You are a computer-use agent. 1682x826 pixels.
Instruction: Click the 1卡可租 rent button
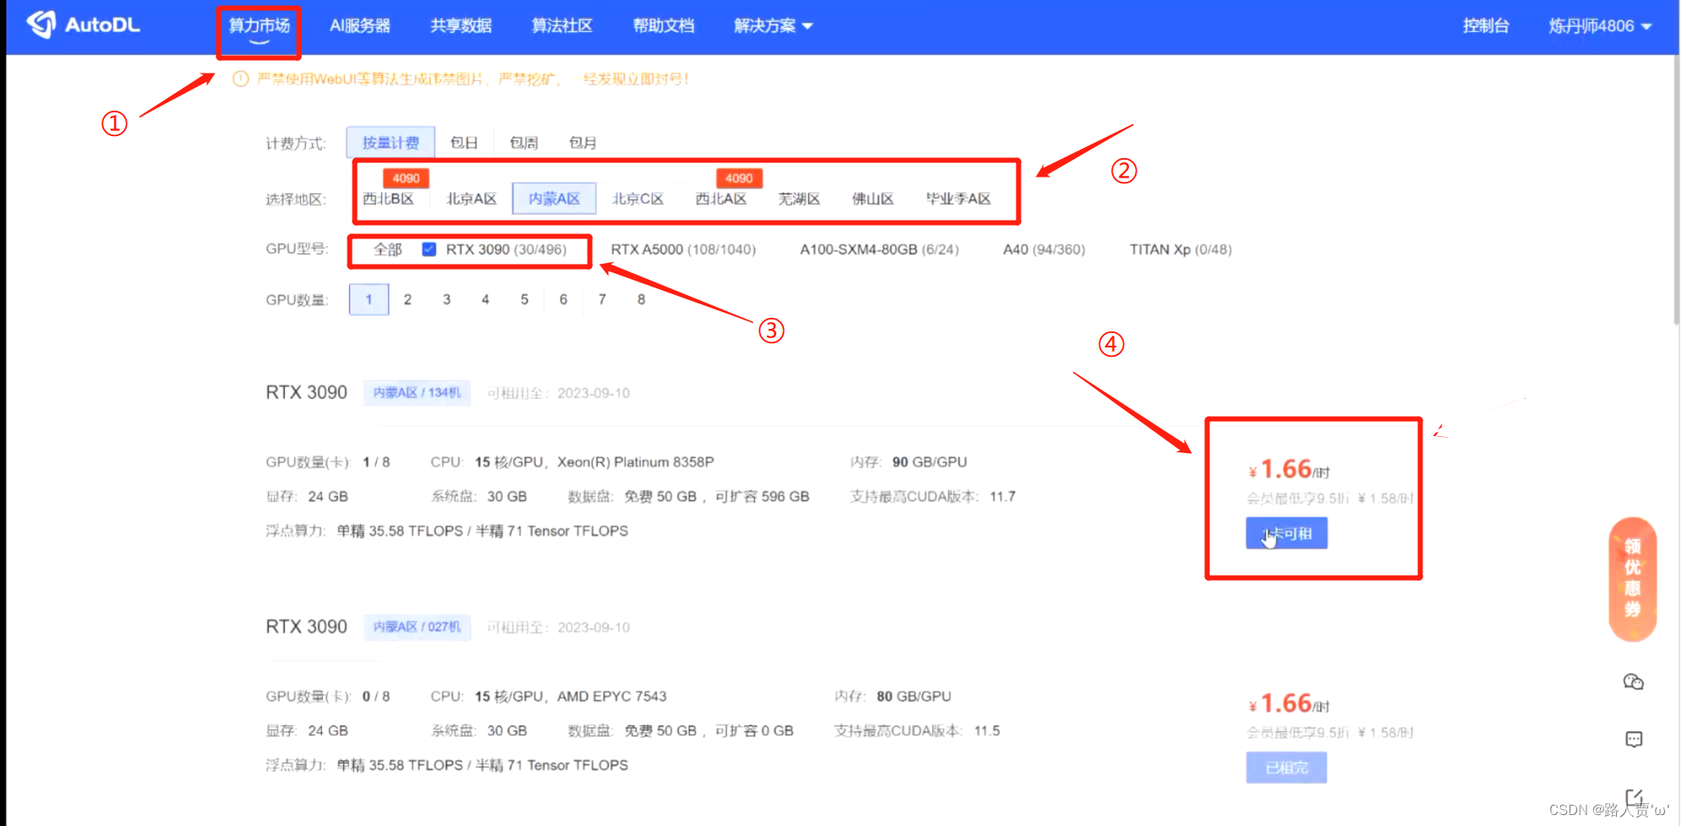(x=1286, y=533)
